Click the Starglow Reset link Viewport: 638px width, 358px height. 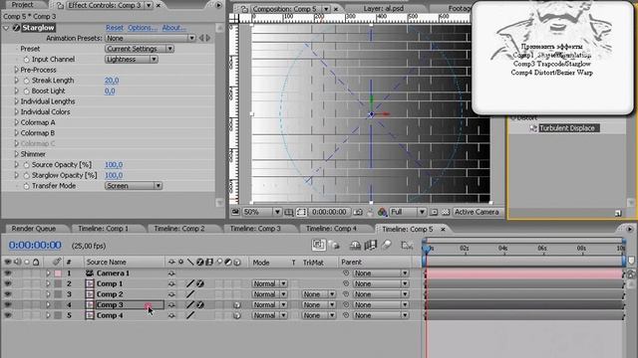[x=115, y=28]
